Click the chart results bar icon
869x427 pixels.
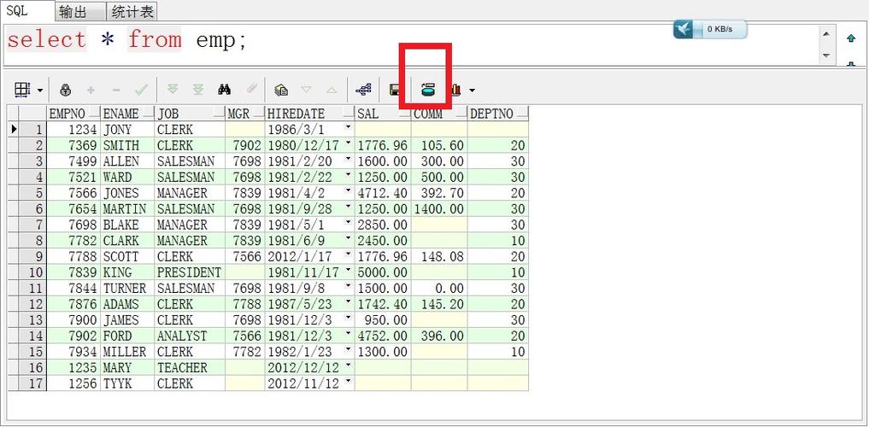(456, 90)
